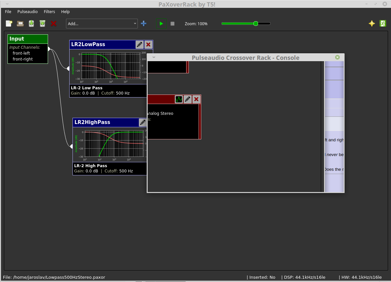Viewport: 391px width, 282px height.
Task: Click the Input node output port
Action: pyautogui.click(x=49, y=49)
